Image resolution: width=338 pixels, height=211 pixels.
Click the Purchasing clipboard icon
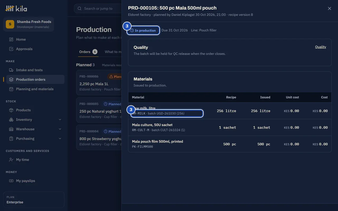pos(11,138)
